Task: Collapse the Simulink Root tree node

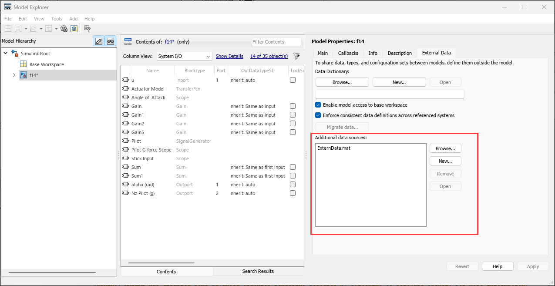Action: tap(6, 53)
